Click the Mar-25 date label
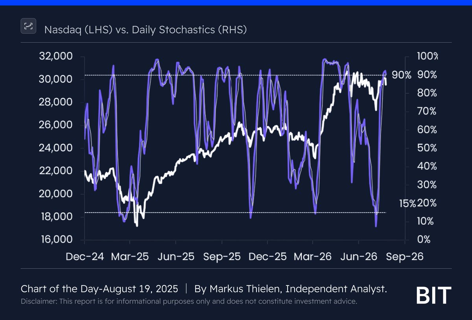472x320 pixels. click(x=130, y=257)
